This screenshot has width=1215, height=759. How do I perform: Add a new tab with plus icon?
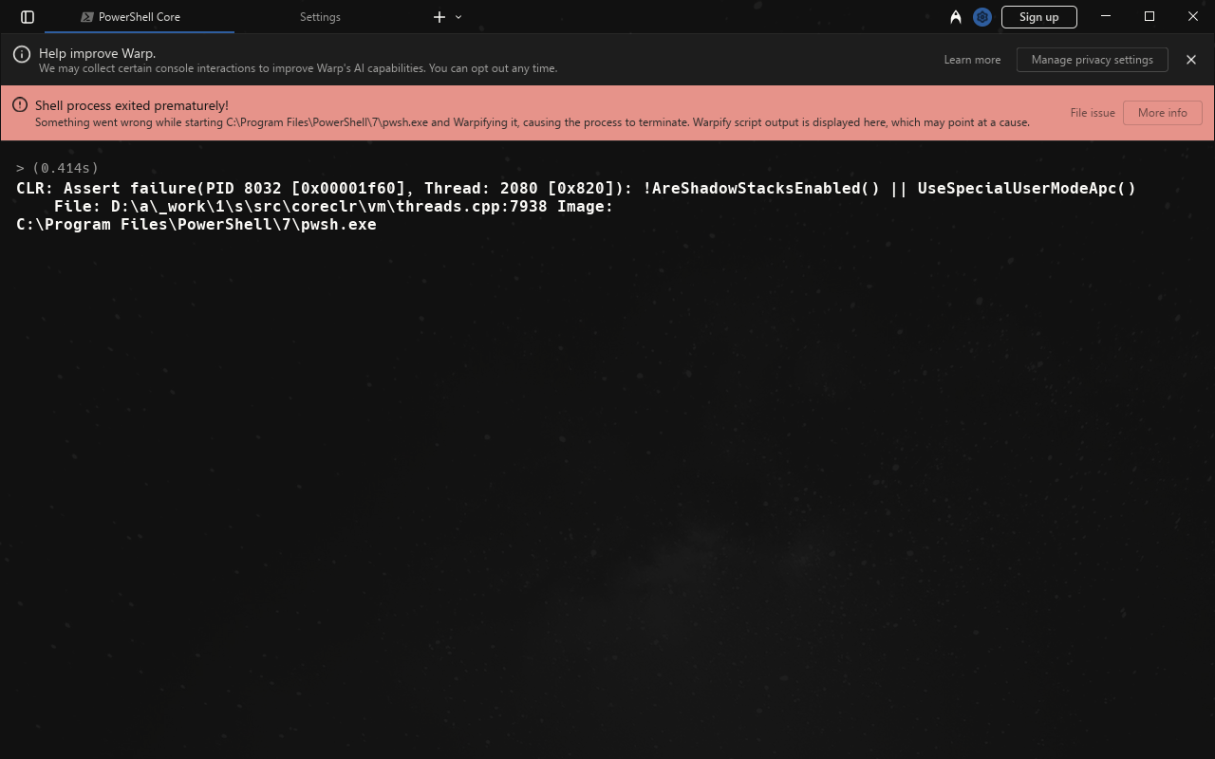coord(439,17)
